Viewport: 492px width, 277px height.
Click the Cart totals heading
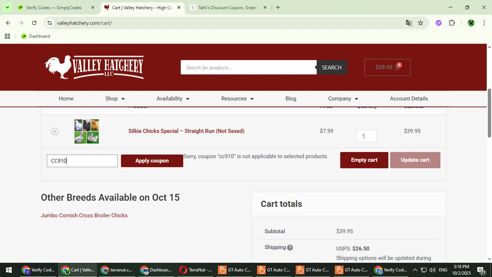click(x=281, y=204)
